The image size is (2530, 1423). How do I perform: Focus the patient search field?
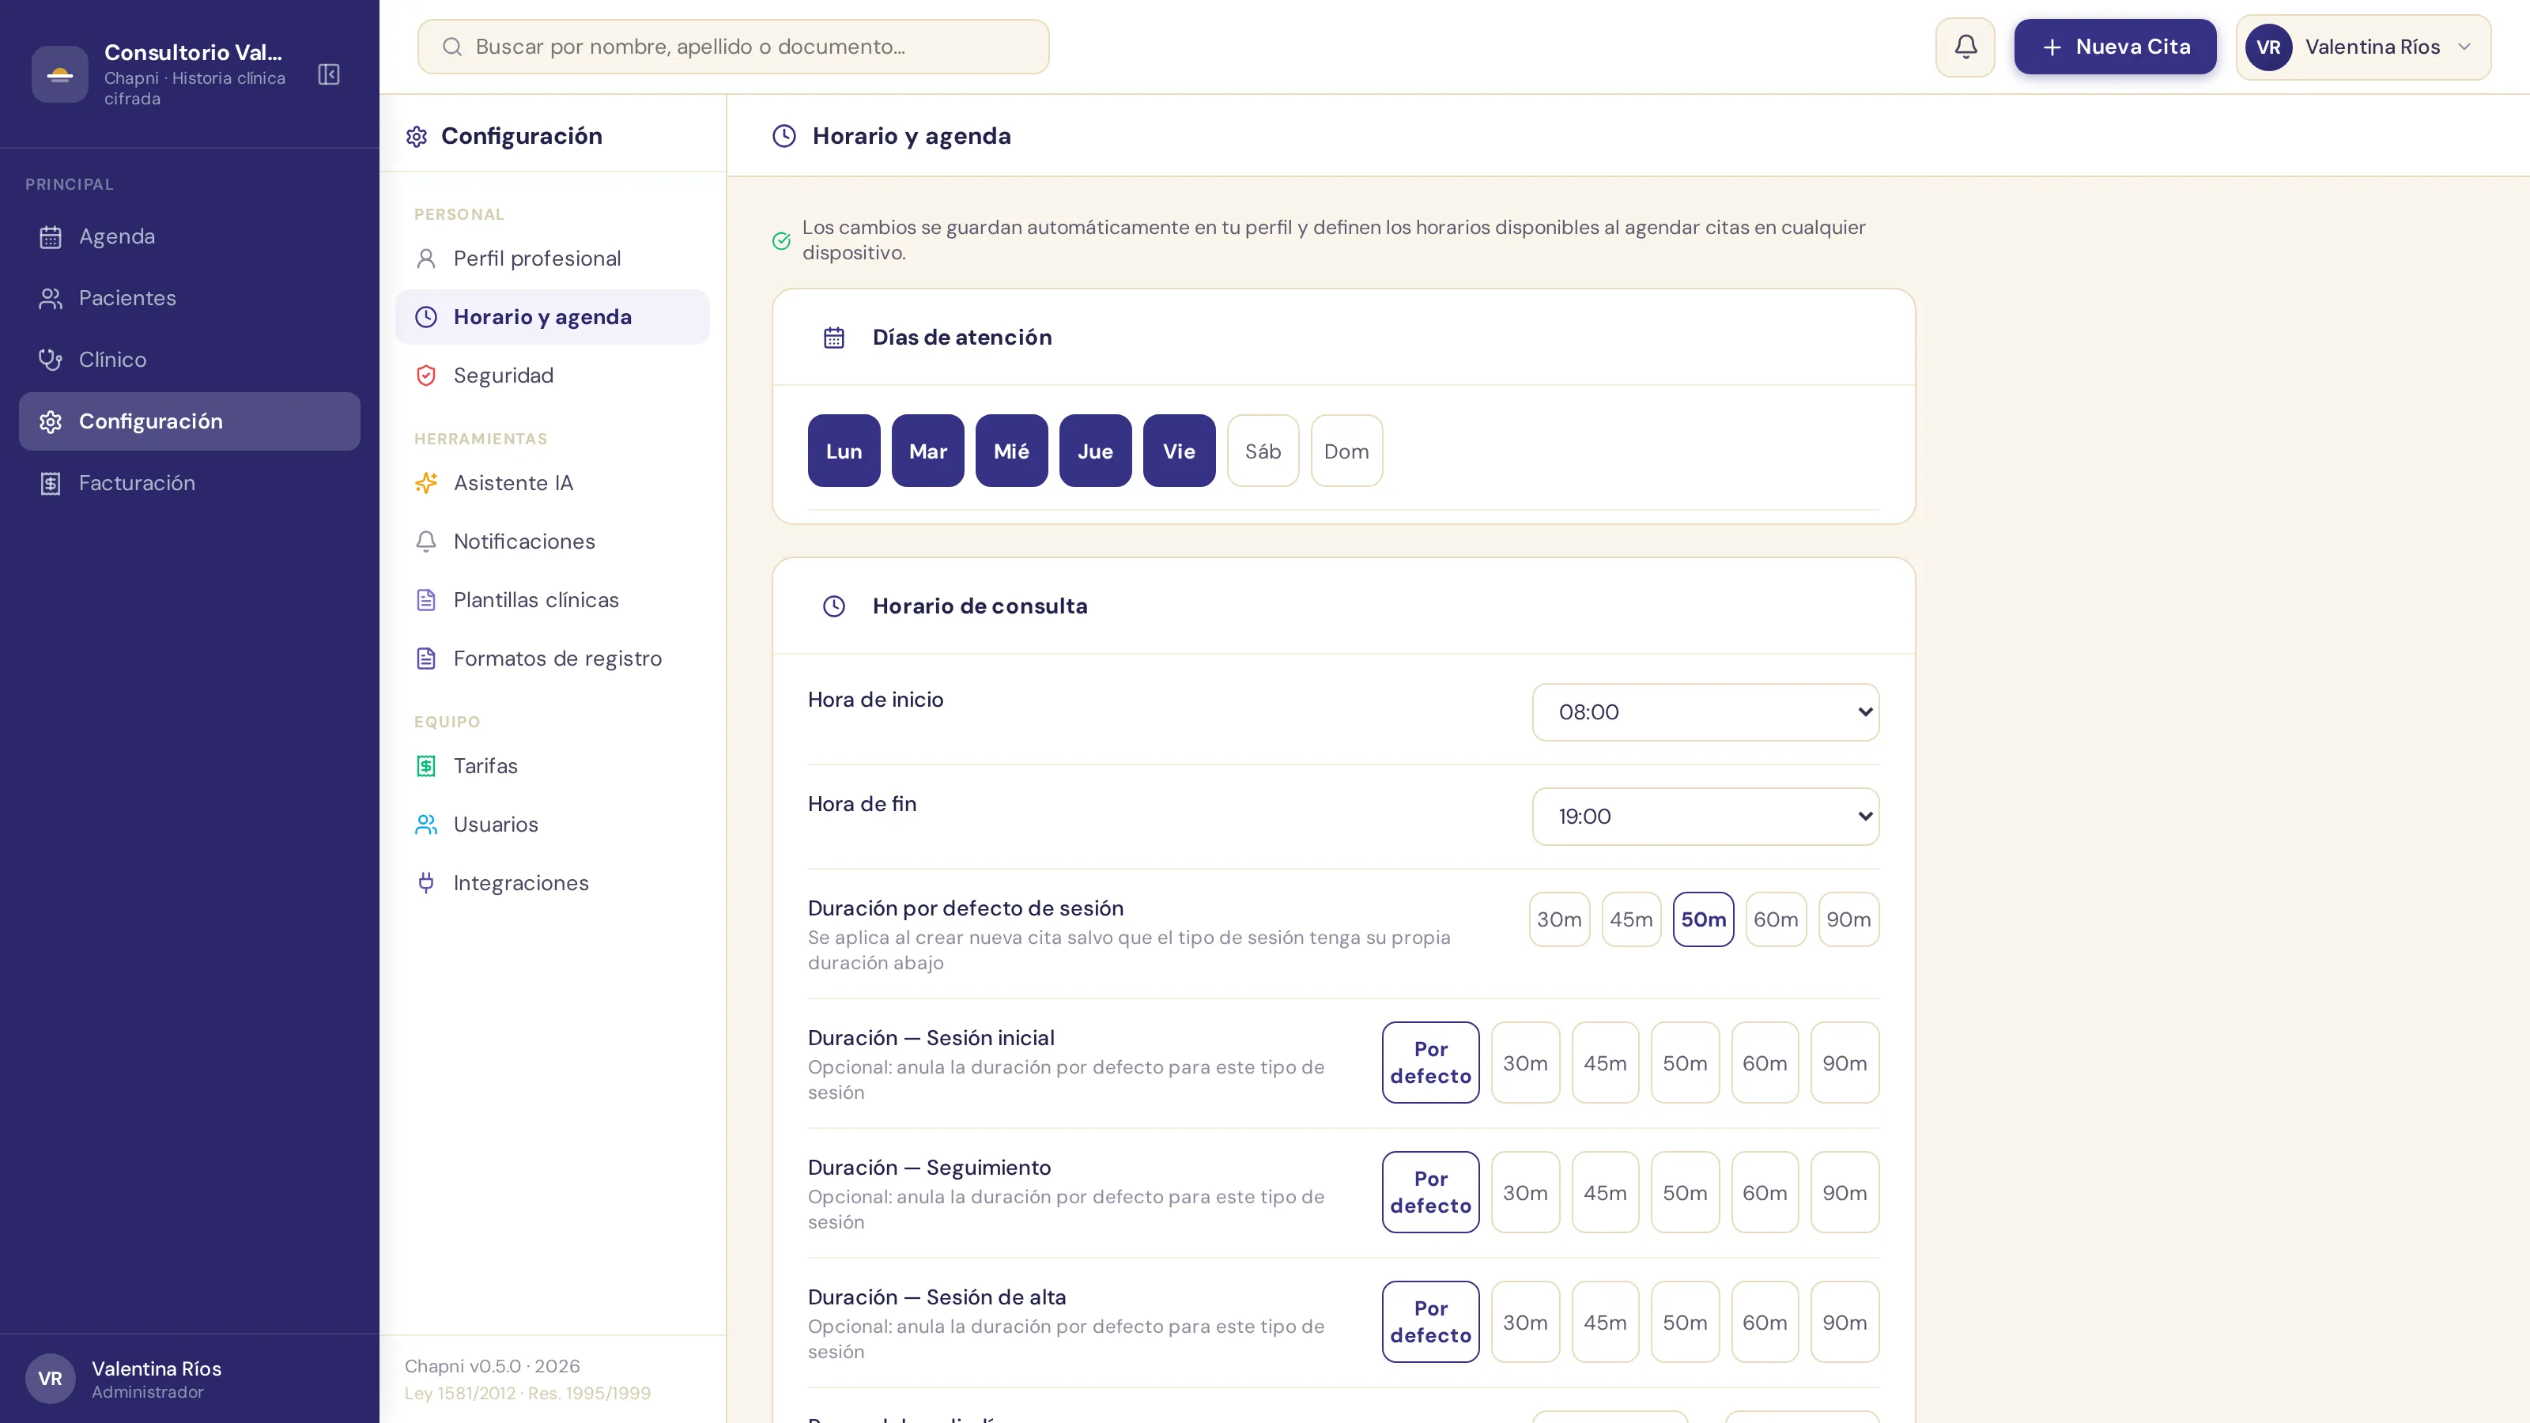coord(733,46)
